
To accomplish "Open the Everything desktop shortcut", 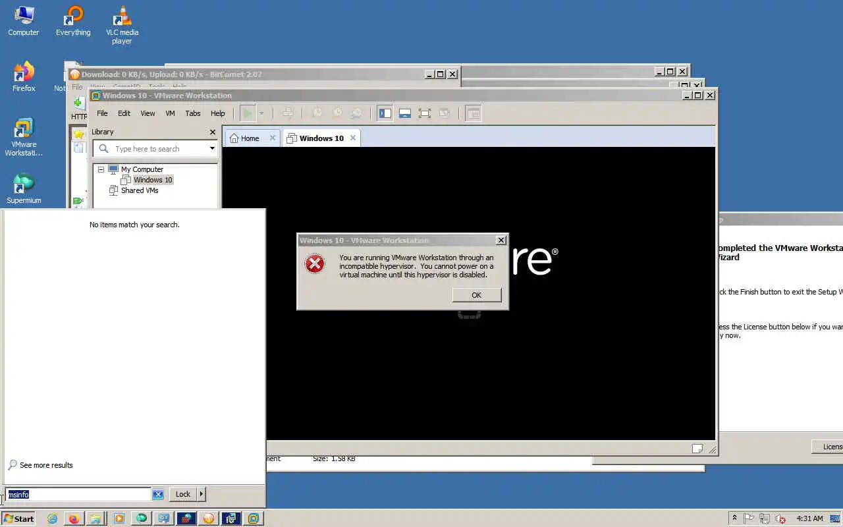I will tap(73, 21).
